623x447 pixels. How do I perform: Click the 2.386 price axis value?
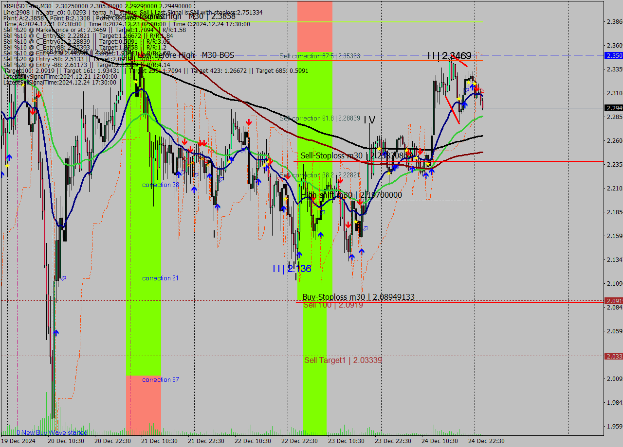(x=615, y=22)
